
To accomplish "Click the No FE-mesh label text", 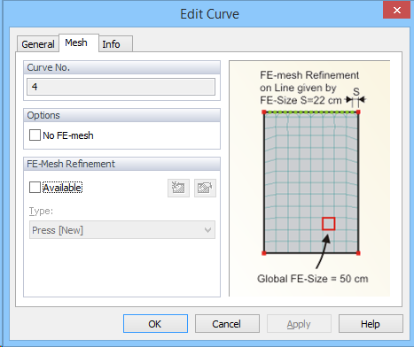I will (68, 135).
